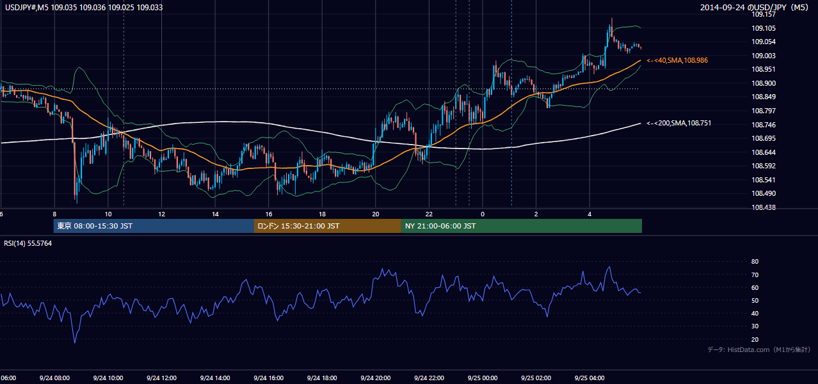Click price axis value 108.541
The width and height of the screenshot is (818, 384).
point(763,180)
